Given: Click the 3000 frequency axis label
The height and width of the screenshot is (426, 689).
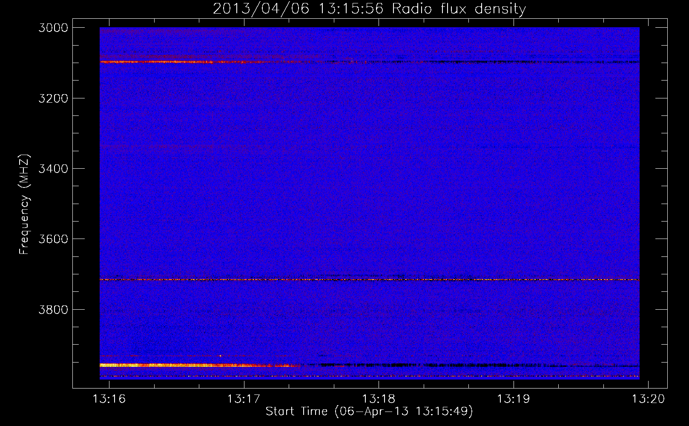Looking at the screenshot, I should click(x=53, y=28).
